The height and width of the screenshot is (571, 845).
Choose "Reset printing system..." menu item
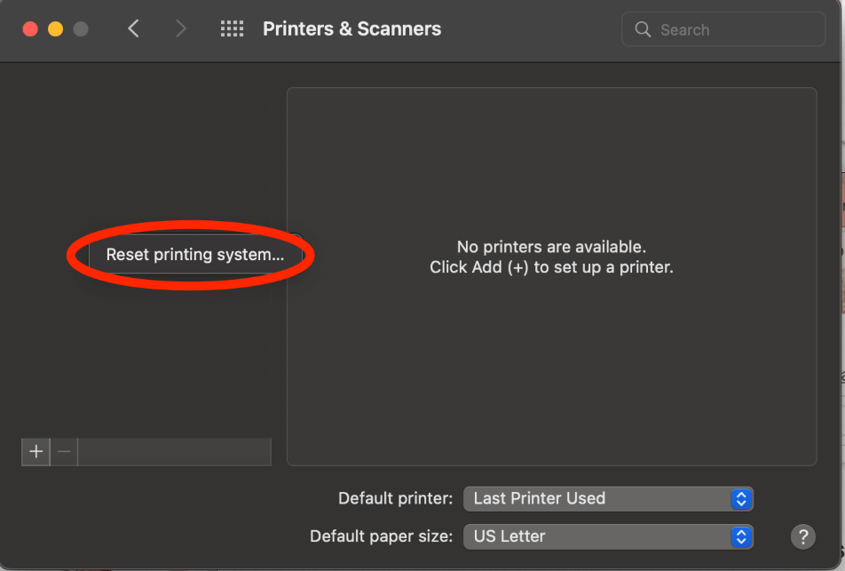(194, 255)
